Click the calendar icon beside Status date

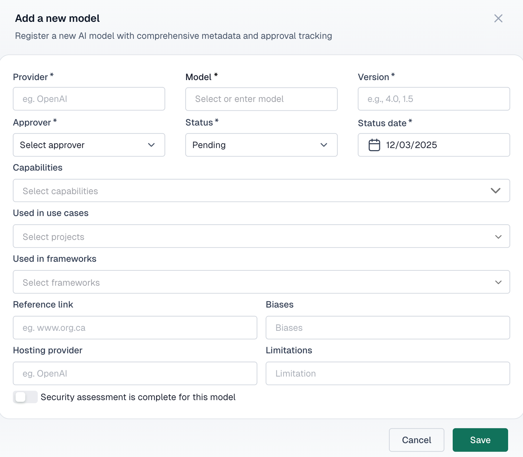pyautogui.click(x=374, y=145)
